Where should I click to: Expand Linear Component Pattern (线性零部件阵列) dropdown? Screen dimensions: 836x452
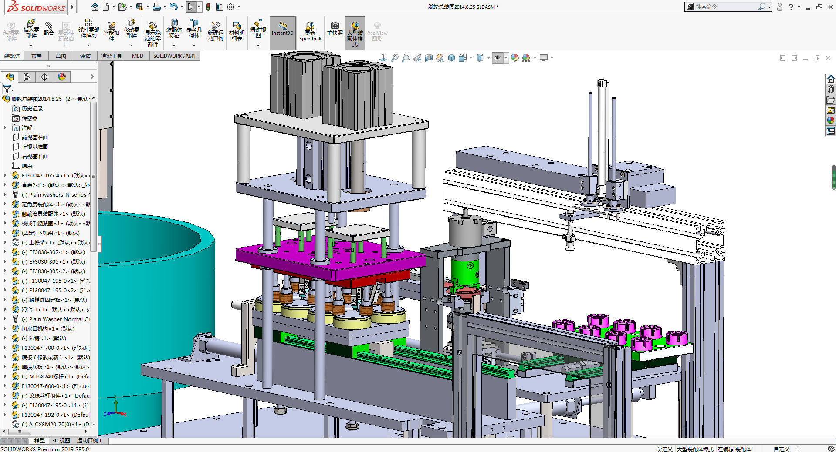pyautogui.click(x=88, y=45)
